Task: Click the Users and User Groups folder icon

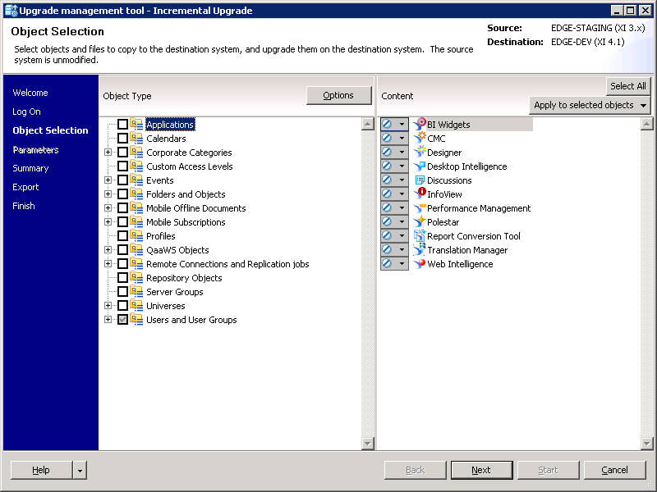Action: (136, 320)
